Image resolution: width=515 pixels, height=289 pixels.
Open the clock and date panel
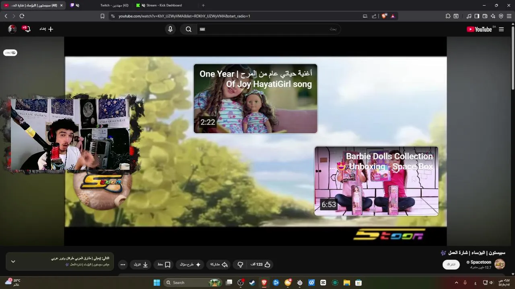coord(504,283)
